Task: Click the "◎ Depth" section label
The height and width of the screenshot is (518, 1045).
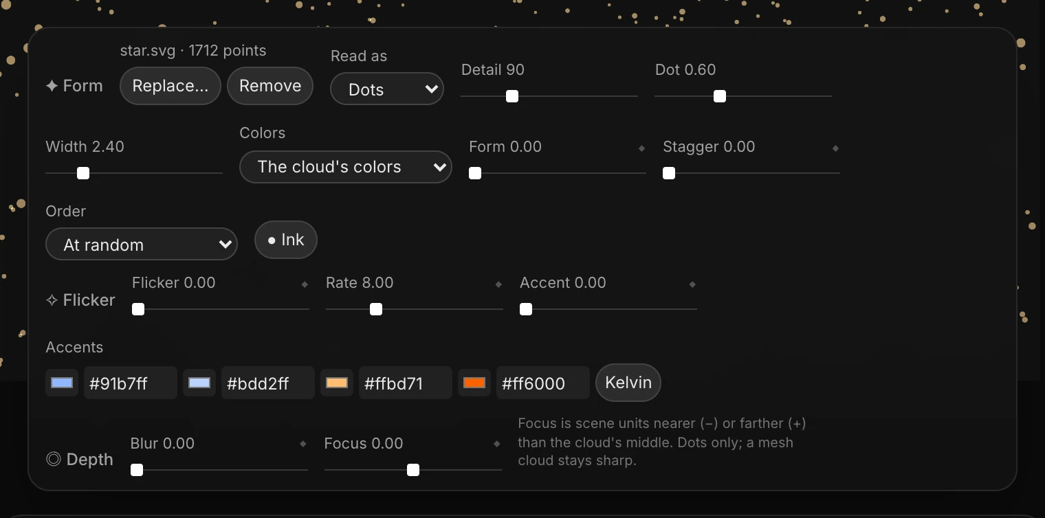Action: click(x=80, y=460)
